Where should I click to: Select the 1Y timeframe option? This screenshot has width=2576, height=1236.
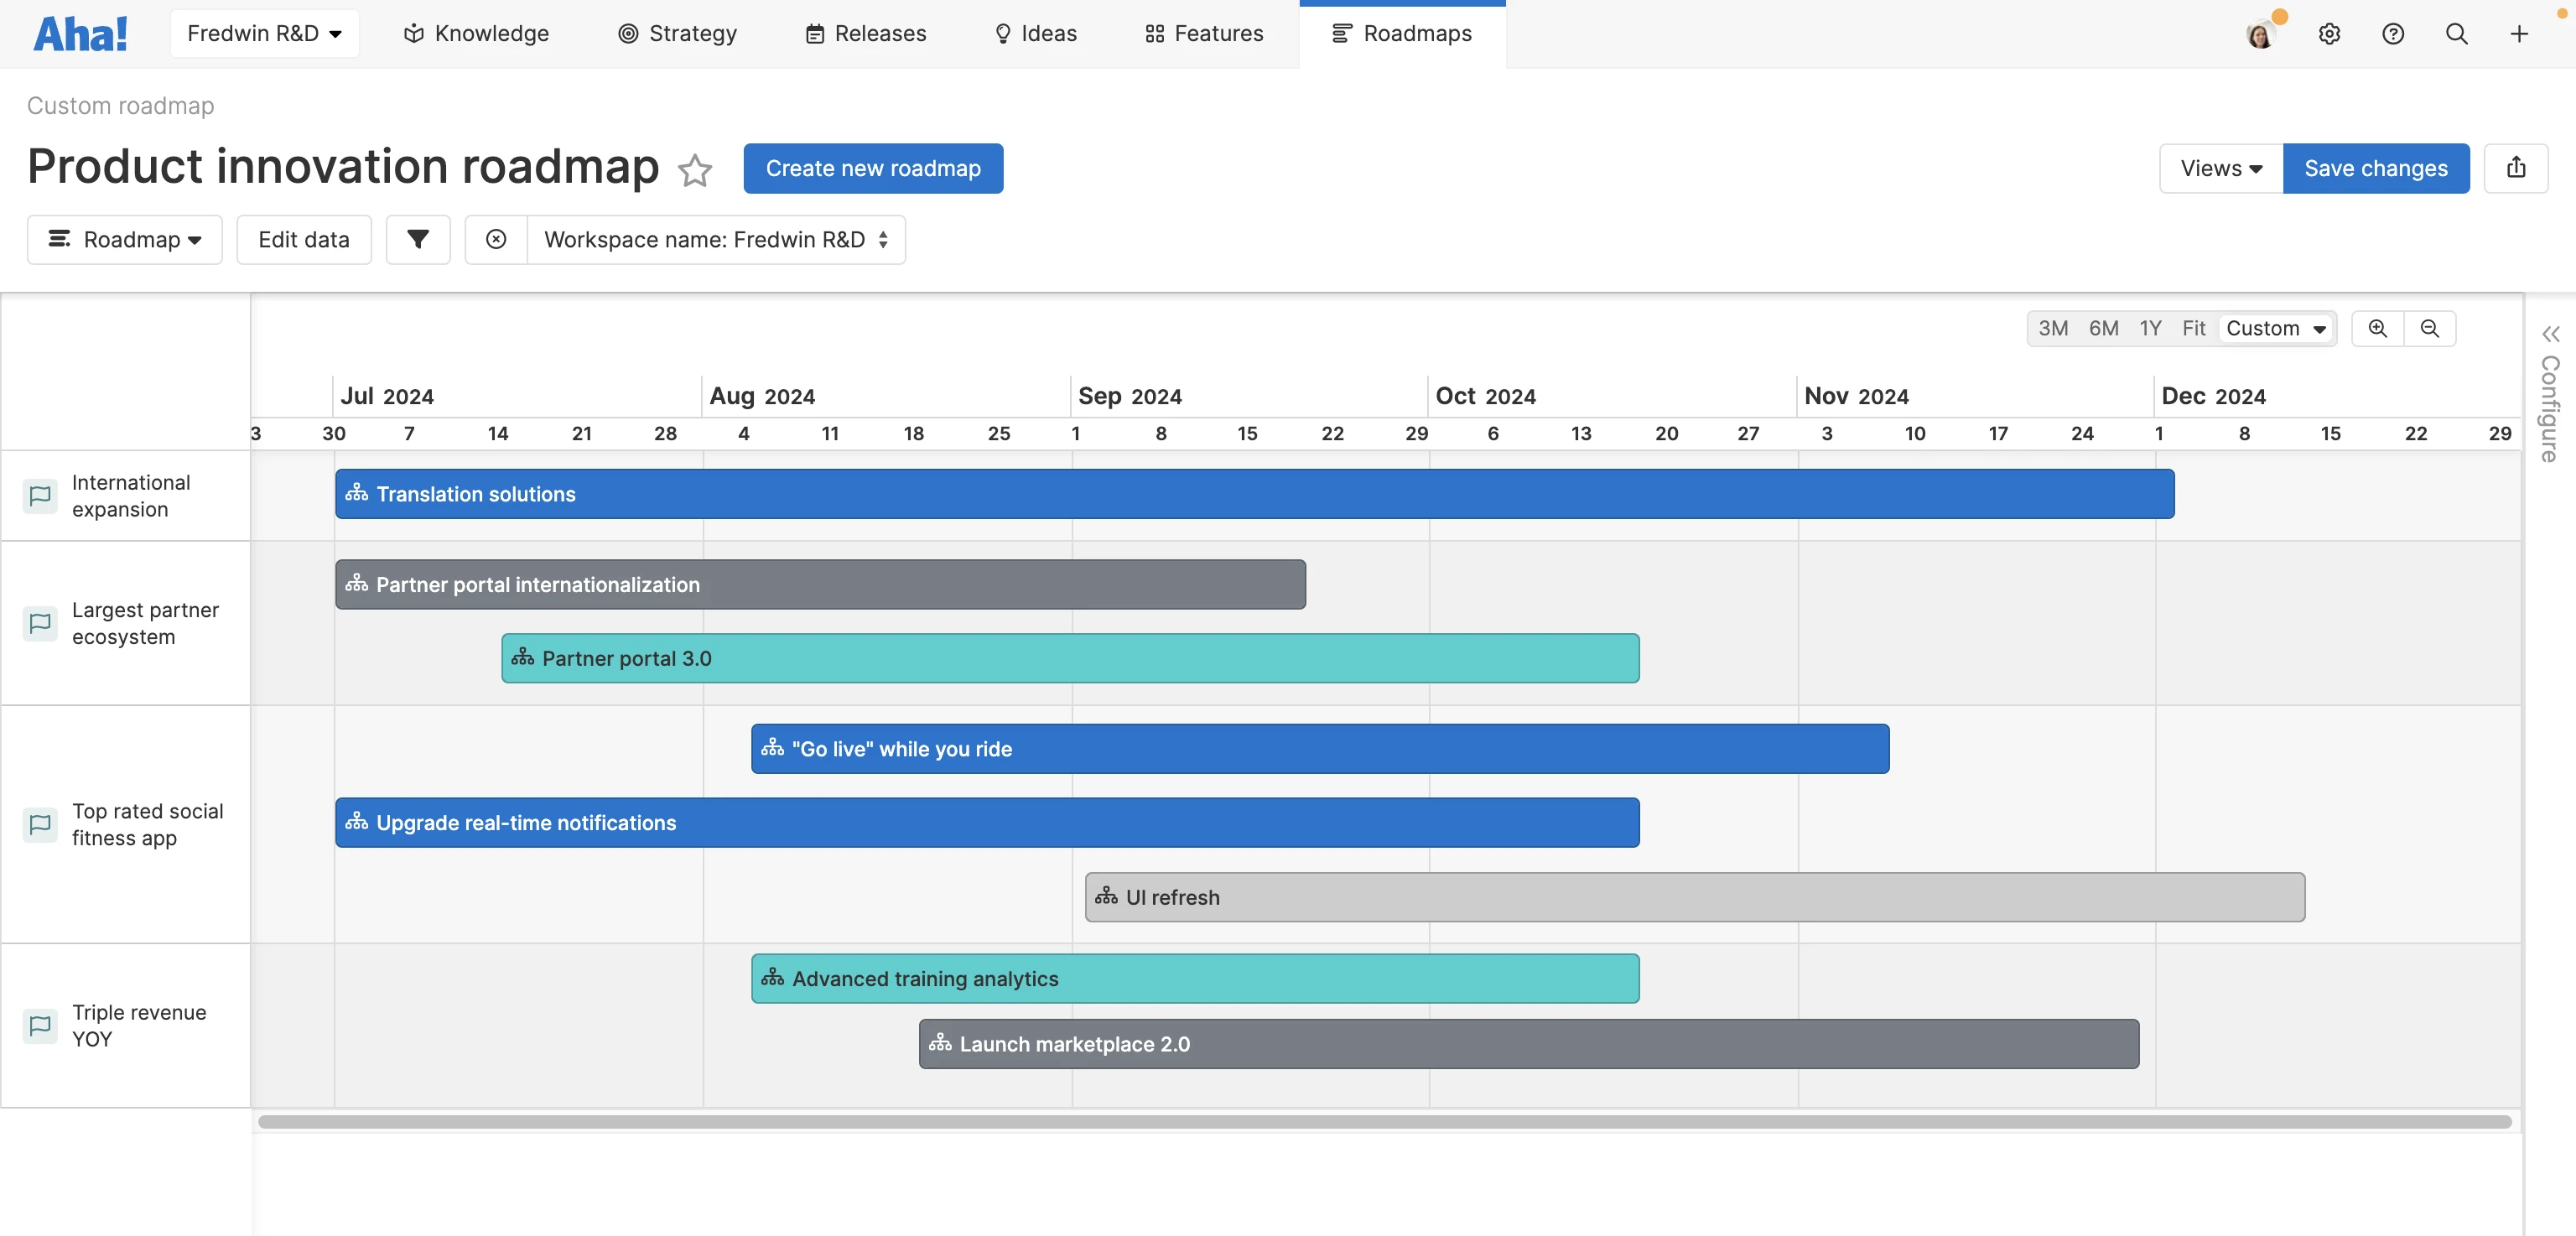[2150, 328]
